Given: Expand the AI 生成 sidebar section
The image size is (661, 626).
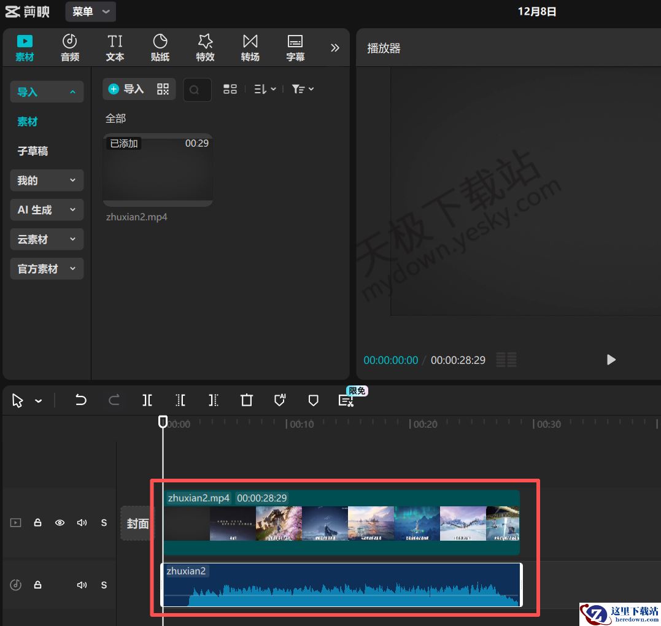Looking at the screenshot, I should pos(47,210).
